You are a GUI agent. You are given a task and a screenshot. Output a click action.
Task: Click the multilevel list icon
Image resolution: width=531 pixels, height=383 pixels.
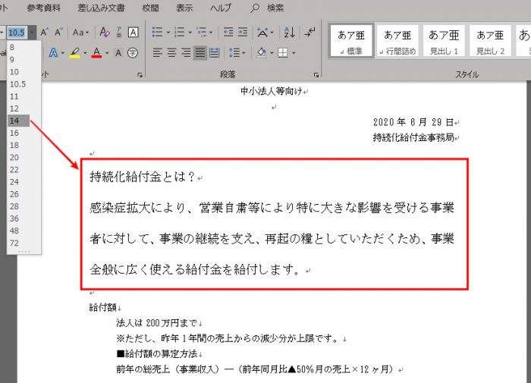tap(202, 33)
